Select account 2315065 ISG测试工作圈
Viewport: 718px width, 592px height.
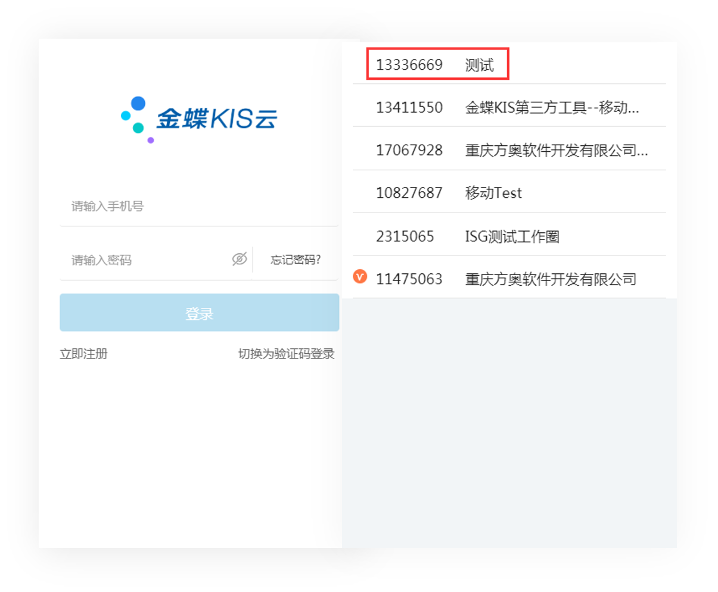pyautogui.click(x=509, y=235)
